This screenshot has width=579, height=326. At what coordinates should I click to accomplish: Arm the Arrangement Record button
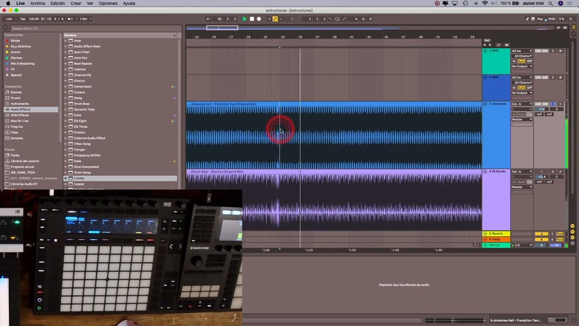259,19
